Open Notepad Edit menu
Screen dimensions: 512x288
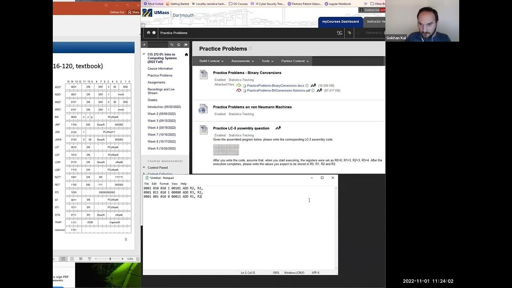[154, 184]
